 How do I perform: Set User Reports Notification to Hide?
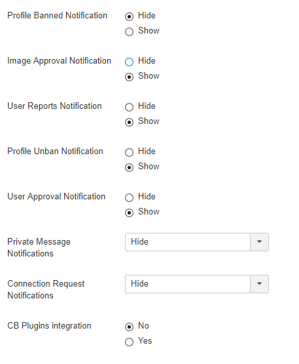tap(130, 108)
